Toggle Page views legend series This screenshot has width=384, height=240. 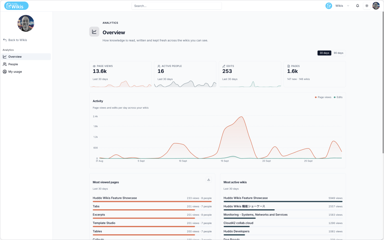[x=323, y=97]
